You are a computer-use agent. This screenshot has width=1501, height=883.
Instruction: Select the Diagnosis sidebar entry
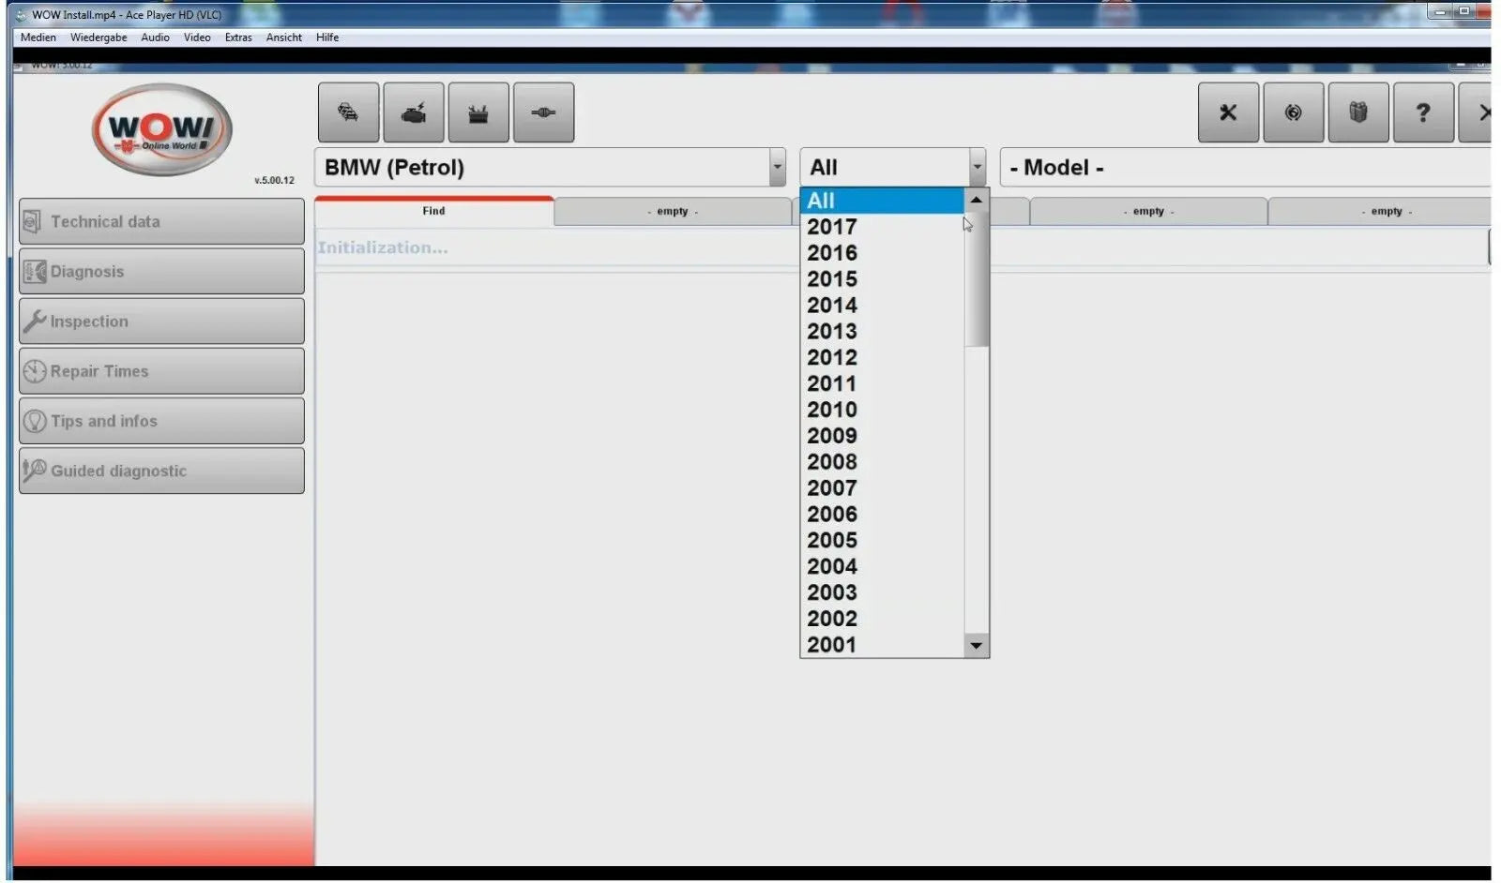click(160, 271)
